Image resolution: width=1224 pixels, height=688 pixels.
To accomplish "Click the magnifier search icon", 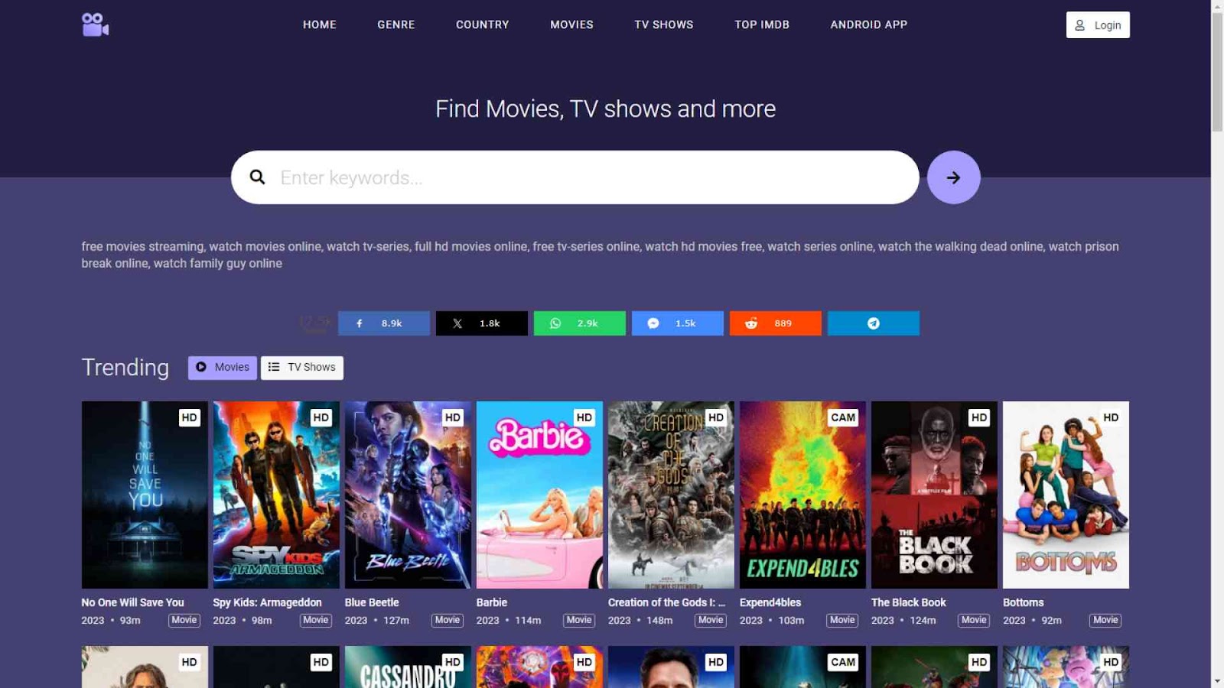I will pyautogui.click(x=258, y=177).
